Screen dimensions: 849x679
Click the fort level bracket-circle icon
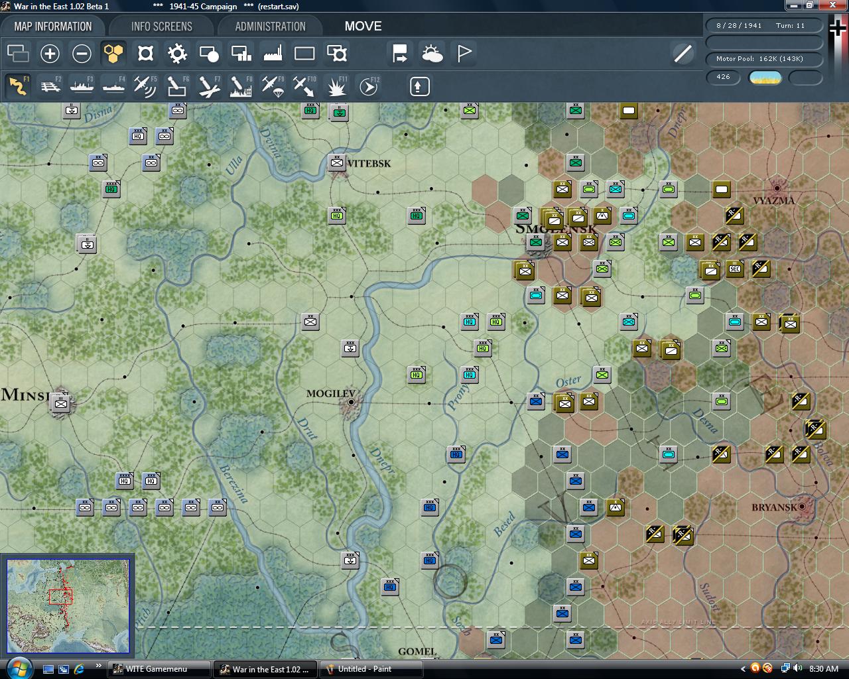click(x=145, y=54)
